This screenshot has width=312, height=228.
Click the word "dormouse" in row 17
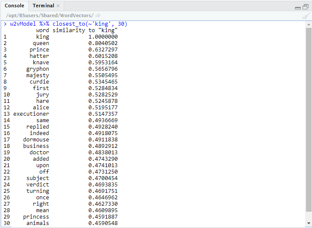point(36,140)
